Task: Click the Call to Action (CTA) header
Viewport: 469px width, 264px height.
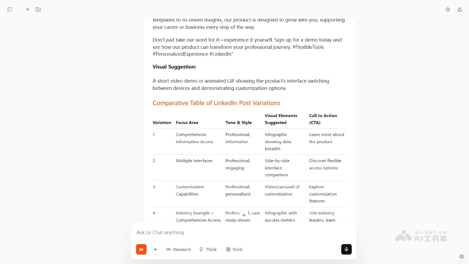Action: [323, 119]
